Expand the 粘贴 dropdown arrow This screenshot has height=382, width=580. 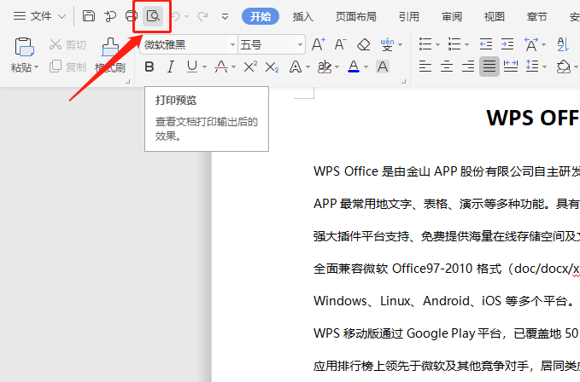(x=36, y=67)
